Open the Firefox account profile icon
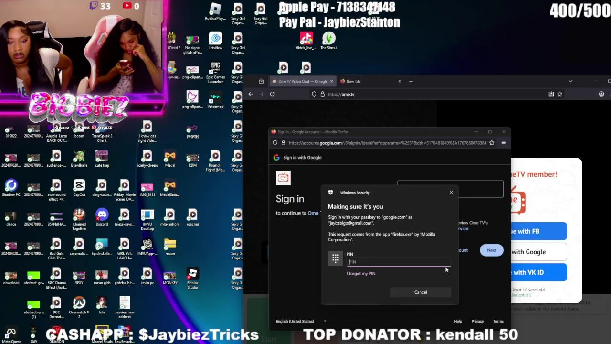 click(601, 94)
